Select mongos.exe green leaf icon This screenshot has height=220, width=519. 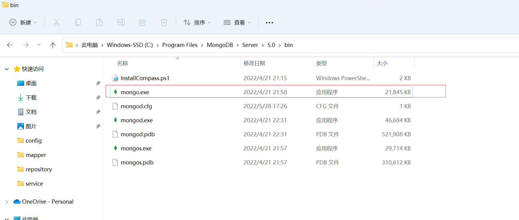click(115, 148)
